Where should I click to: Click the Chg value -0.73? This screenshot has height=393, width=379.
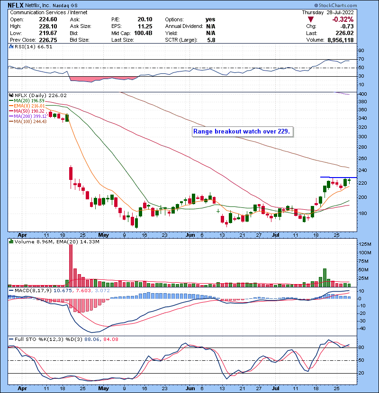(347, 27)
